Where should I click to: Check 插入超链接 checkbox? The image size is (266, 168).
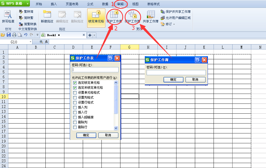pos(75,117)
